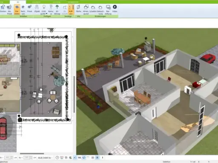Insert a Kamera with camera icon

[x=51, y=7]
